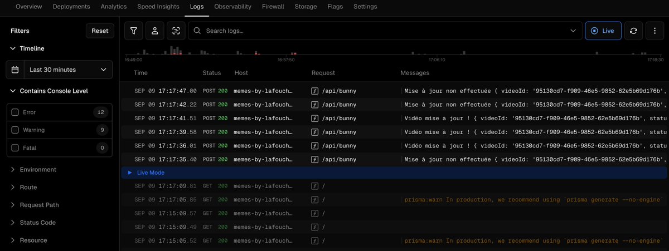The height and width of the screenshot is (251, 669).
Task: Click function icon in 17:15:09.57 log row
Action: tap(314, 213)
